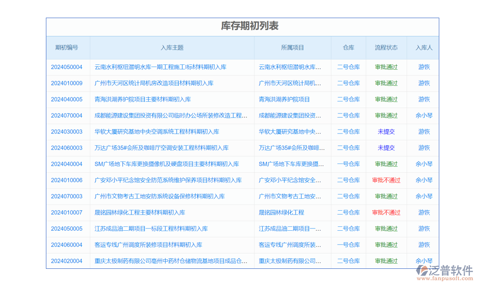Click 一号仓库 in the SM广场 row
This screenshot has height=286, width=478.
[x=348, y=164]
